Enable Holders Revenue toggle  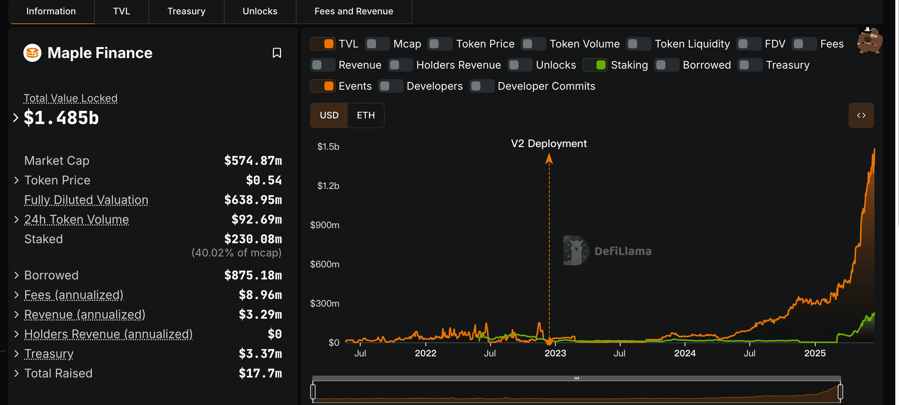click(x=401, y=65)
